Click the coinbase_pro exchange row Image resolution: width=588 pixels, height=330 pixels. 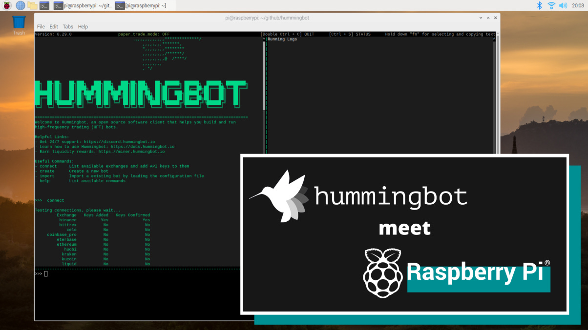pos(99,235)
